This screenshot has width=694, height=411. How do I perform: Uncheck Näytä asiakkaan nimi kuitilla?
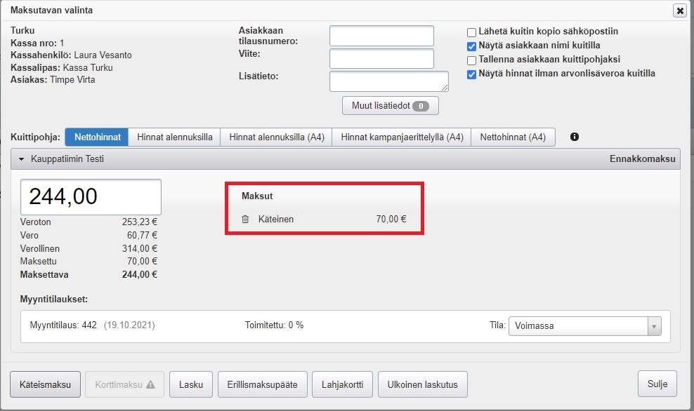click(x=472, y=46)
